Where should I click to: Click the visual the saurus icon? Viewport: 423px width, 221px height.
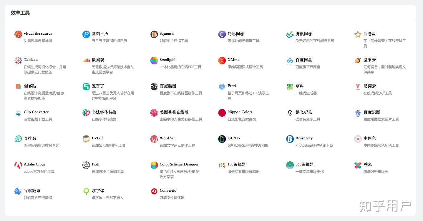click(18, 34)
